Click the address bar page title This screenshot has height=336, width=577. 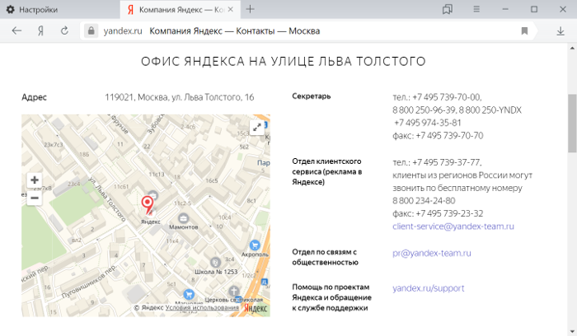pyautogui.click(x=234, y=30)
